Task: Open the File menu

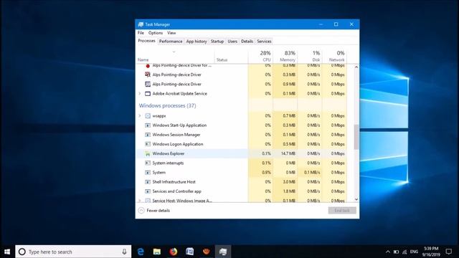Action: click(x=141, y=33)
